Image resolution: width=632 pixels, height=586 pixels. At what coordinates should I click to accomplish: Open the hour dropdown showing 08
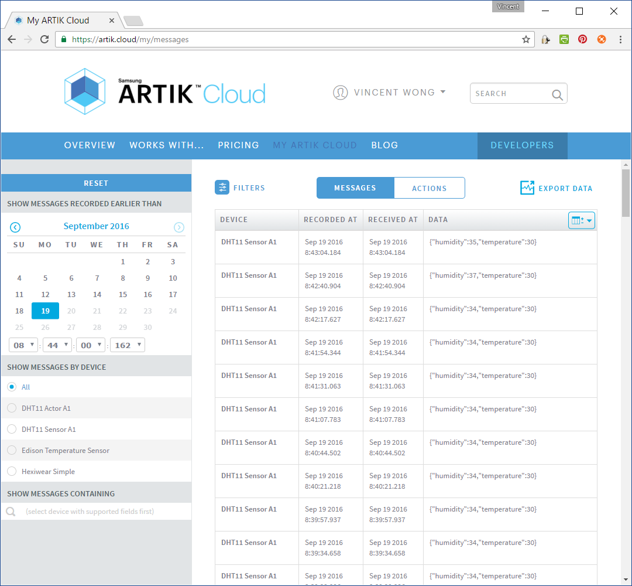pyautogui.click(x=23, y=345)
